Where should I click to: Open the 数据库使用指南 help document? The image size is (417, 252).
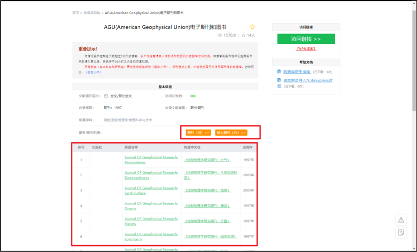pos(297,72)
